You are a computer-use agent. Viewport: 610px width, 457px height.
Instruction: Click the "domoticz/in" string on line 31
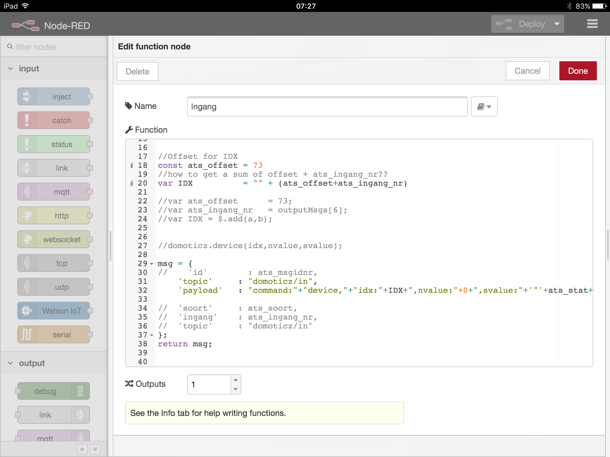point(280,281)
